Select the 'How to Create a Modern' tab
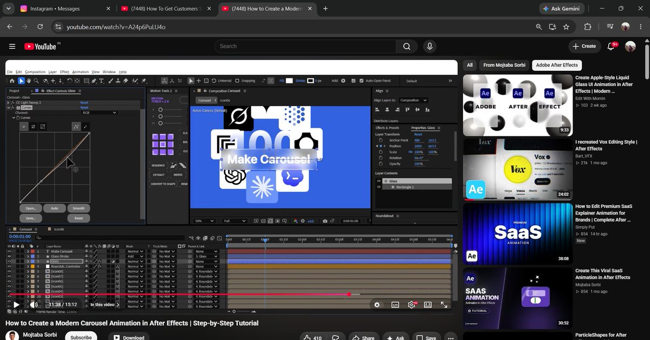Screen dimensions: 650x340 coord(267,9)
